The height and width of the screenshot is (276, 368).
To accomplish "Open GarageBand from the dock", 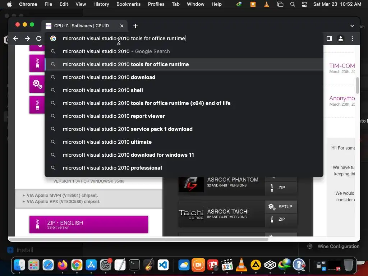I will [149, 265].
